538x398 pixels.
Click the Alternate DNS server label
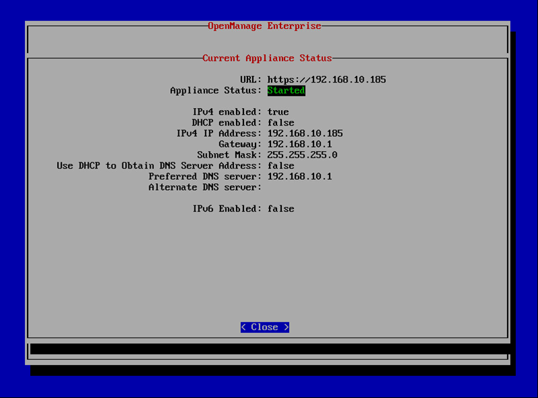(205, 187)
